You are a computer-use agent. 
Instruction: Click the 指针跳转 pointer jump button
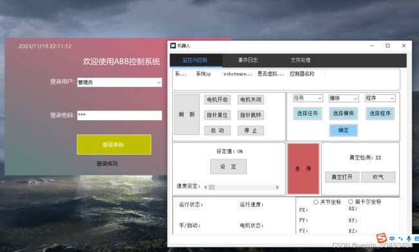coord(251,115)
